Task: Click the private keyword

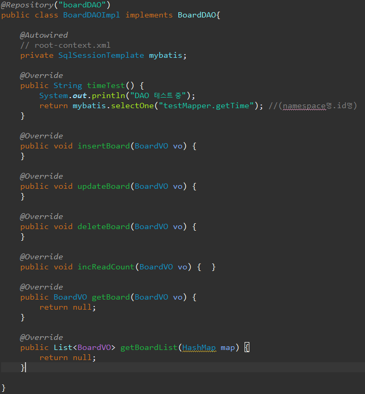Action: coord(37,56)
